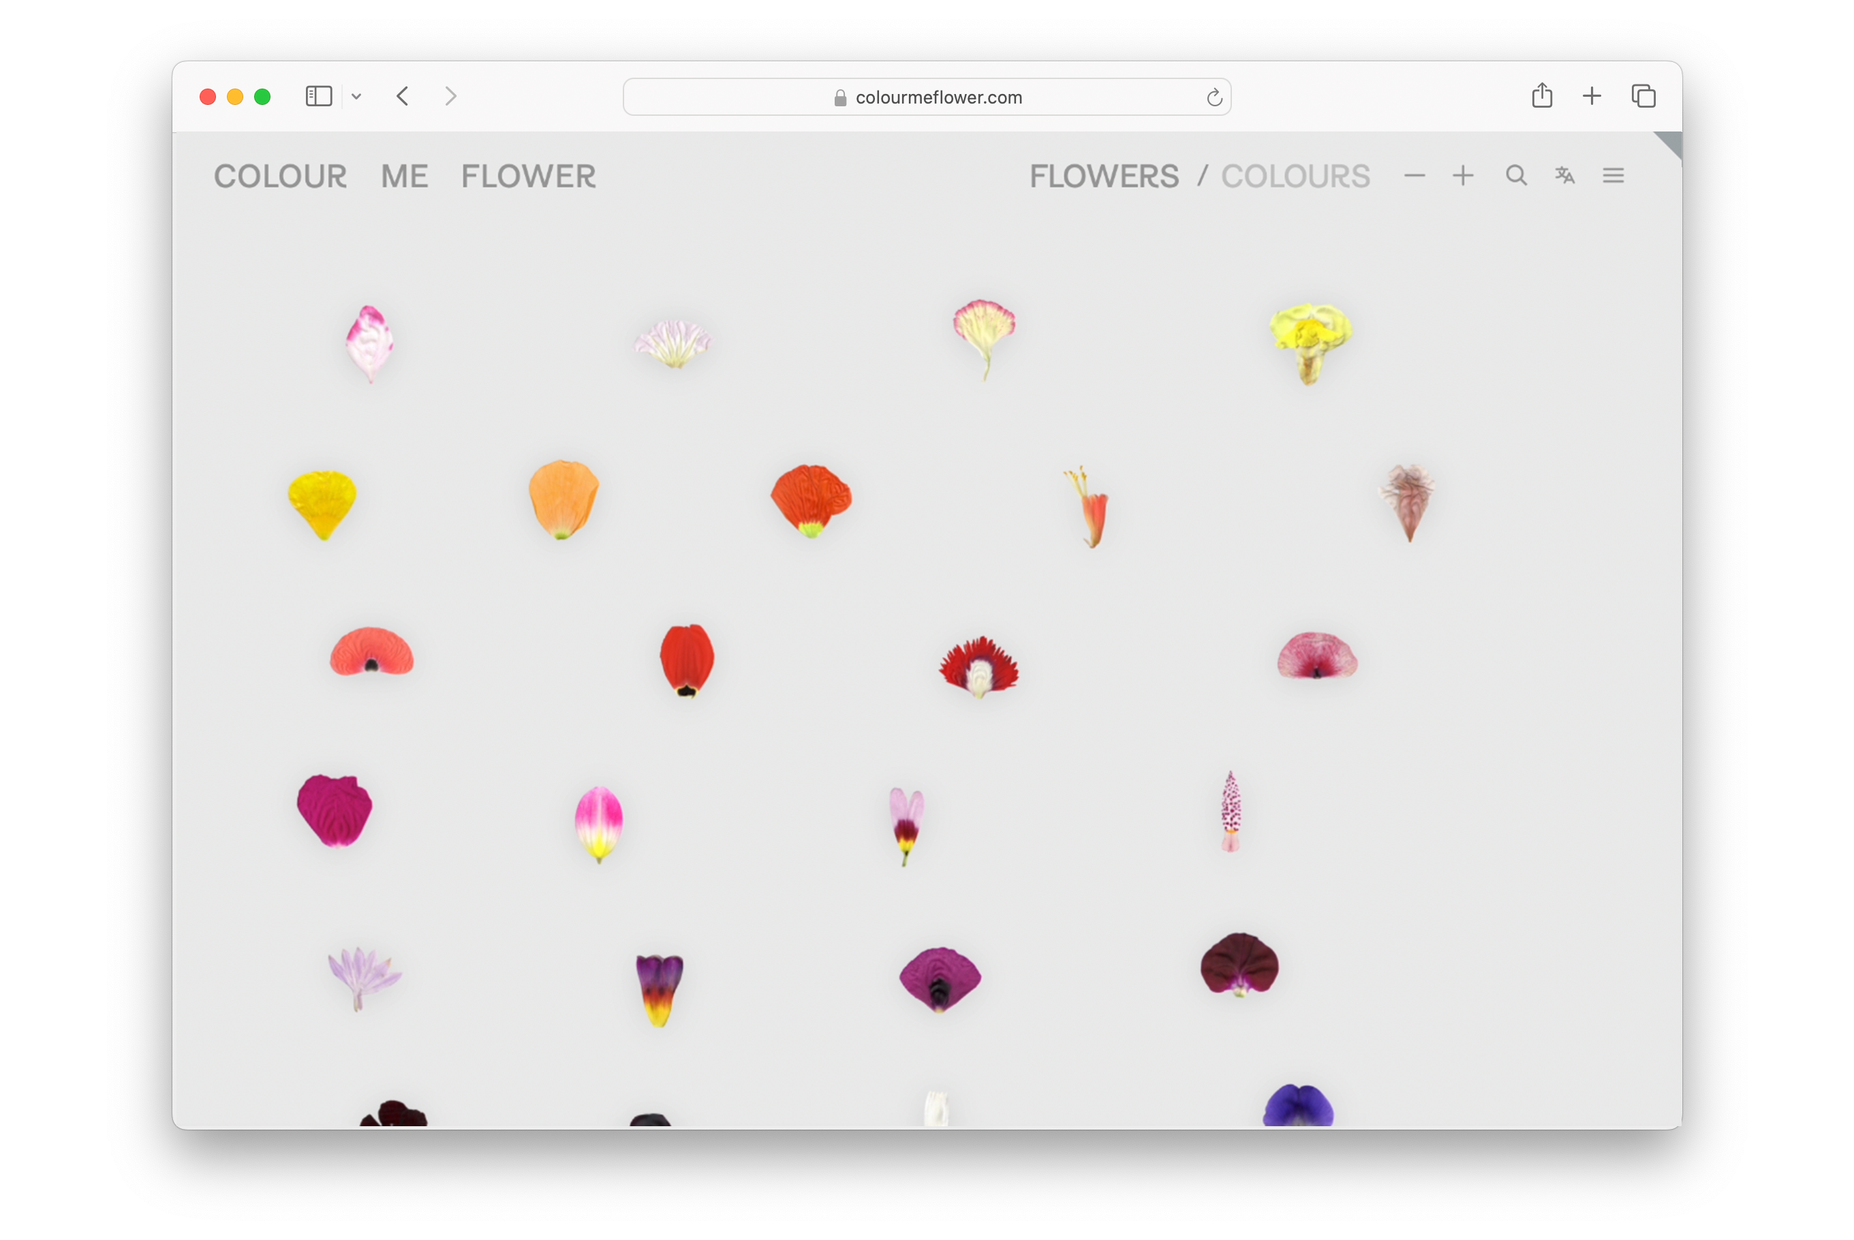This screenshot has height=1240, width=1854.
Task: Open new tab with plus button
Action: tap(1592, 97)
